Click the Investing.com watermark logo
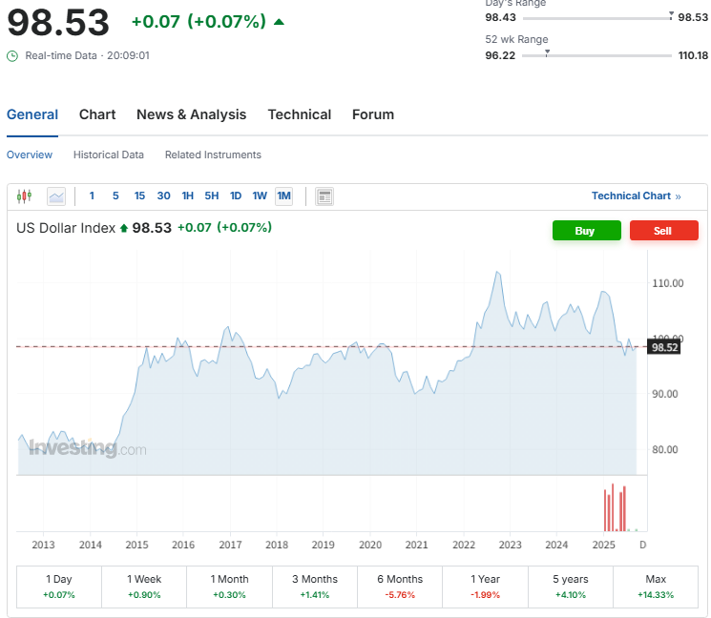This screenshot has height=618, width=711. pyautogui.click(x=86, y=448)
